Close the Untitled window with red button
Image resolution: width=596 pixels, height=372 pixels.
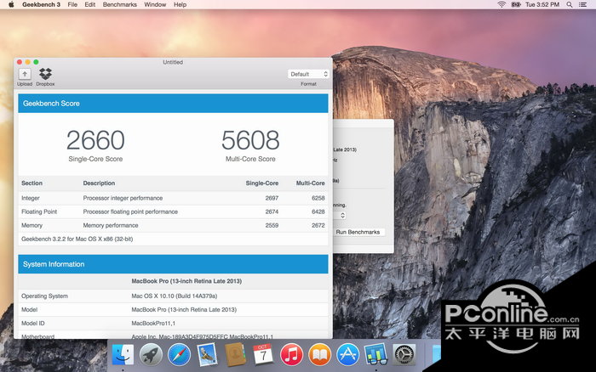pos(20,62)
